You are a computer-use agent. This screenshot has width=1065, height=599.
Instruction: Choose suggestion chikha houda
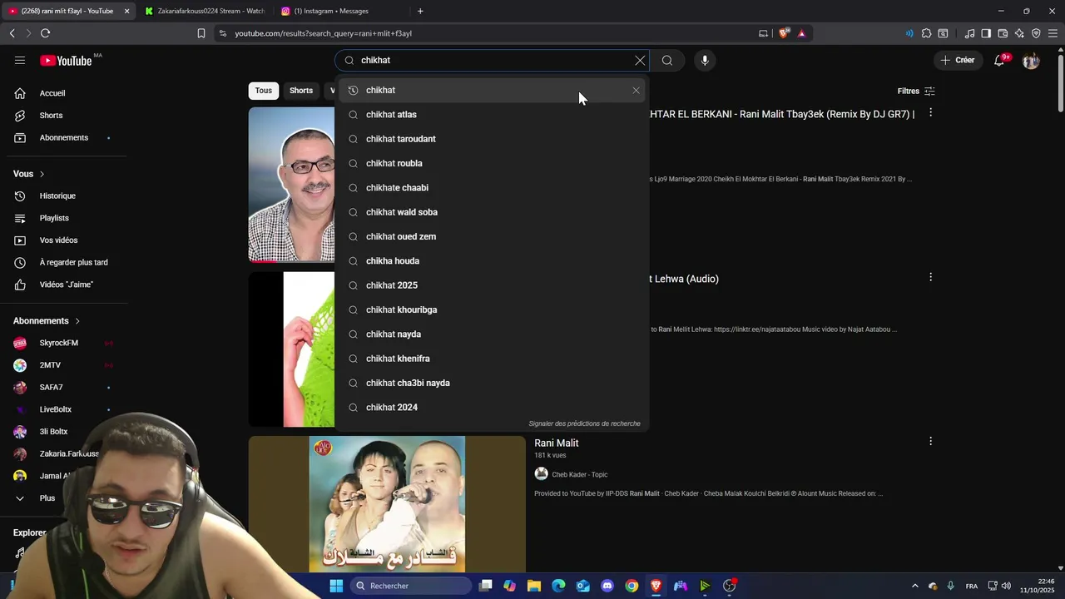491,261
